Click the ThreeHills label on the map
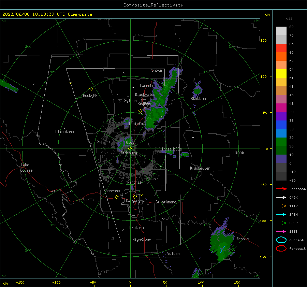The height and width of the screenshot is (287, 307). click(x=172, y=149)
